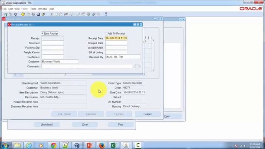The width and height of the screenshot is (265, 149).
Task: Click the New record toolbar icon
Action: click(x=5, y=14)
